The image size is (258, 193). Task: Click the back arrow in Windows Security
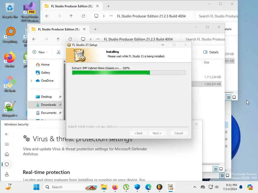[x=7, y=134]
